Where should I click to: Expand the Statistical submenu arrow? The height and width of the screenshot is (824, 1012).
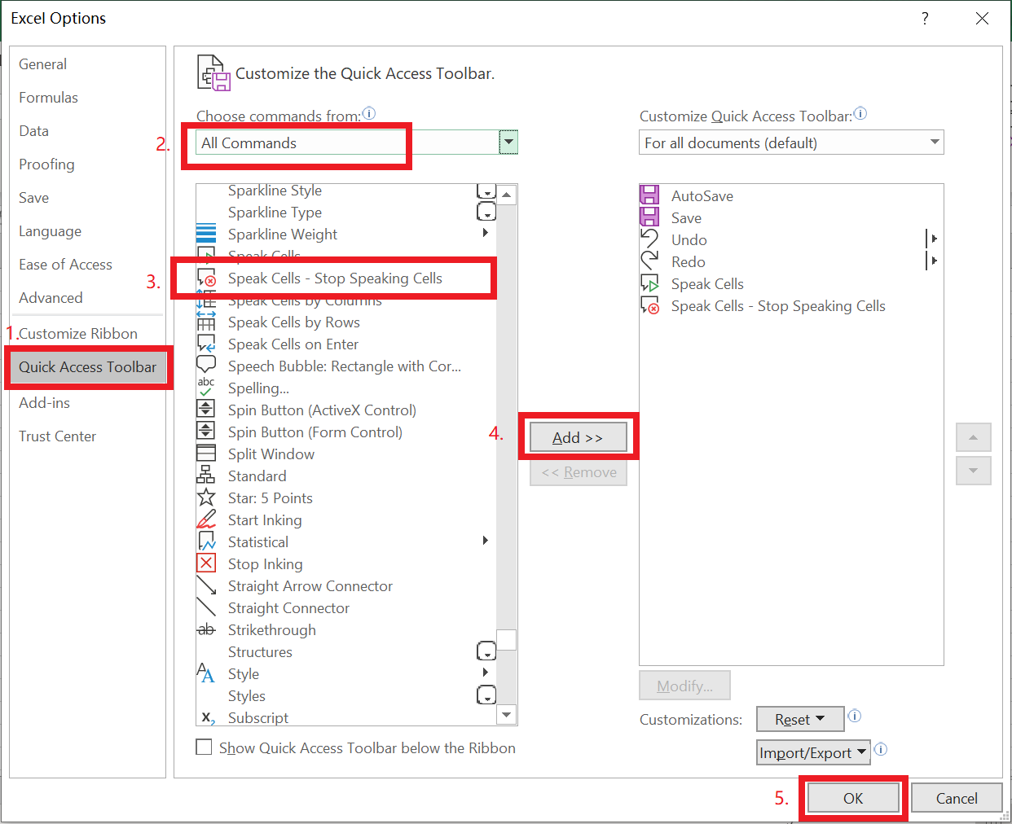(486, 541)
